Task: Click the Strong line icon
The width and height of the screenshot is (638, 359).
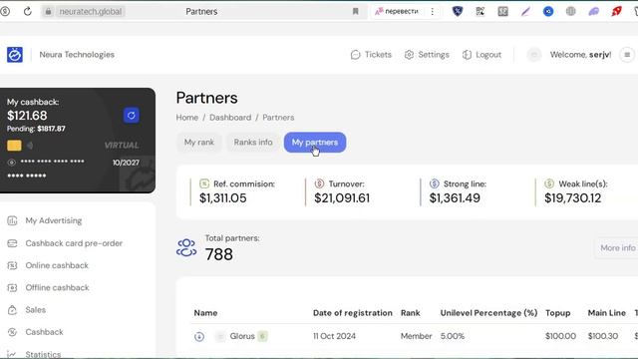Action: (x=435, y=183)
